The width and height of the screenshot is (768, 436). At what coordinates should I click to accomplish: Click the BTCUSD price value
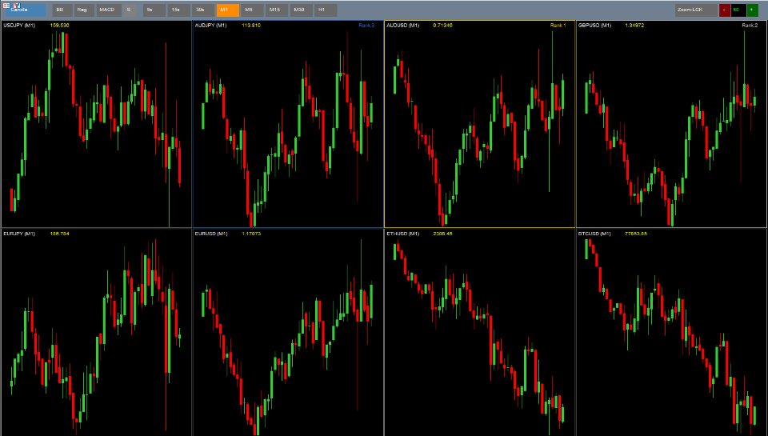[x=636, y=234]
